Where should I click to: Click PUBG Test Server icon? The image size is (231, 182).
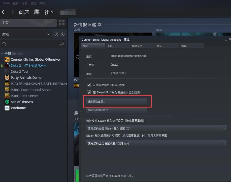pos(7,96)
